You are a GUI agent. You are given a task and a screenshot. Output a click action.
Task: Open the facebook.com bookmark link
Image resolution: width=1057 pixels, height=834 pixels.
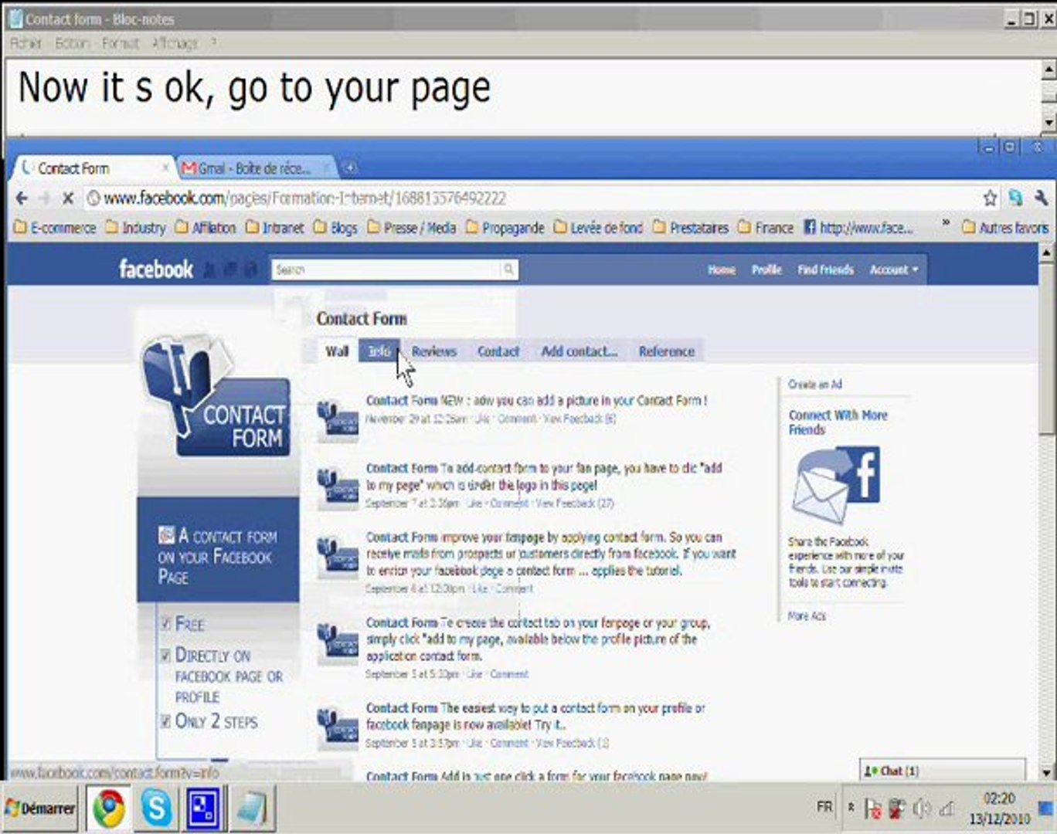click(x=858, y=227)
